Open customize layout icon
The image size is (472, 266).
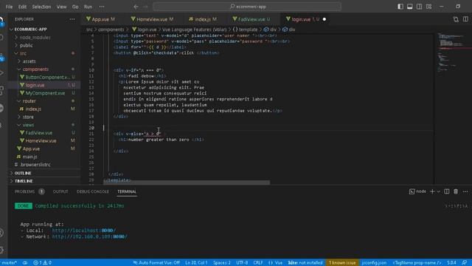coord(429,7)
